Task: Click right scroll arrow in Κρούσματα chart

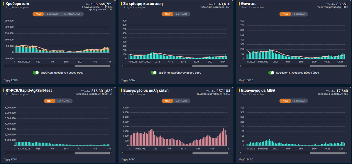Action: coord(112,66)
